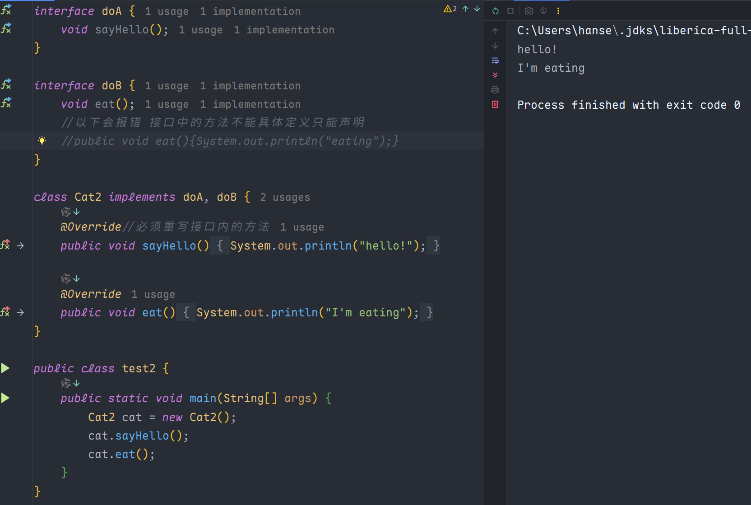Click gutter implemented icon beside void eat()
Viewport: 751px width, 505px height.
[6, 103]
